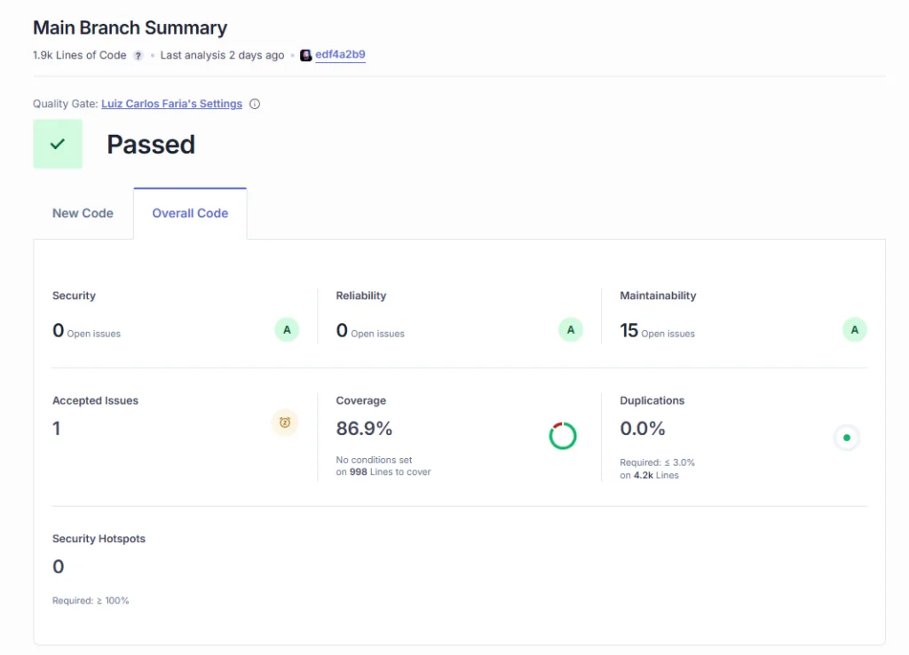Click the Security rating A badge
This screenshot has width=909, height=655.
click(286, 330)
